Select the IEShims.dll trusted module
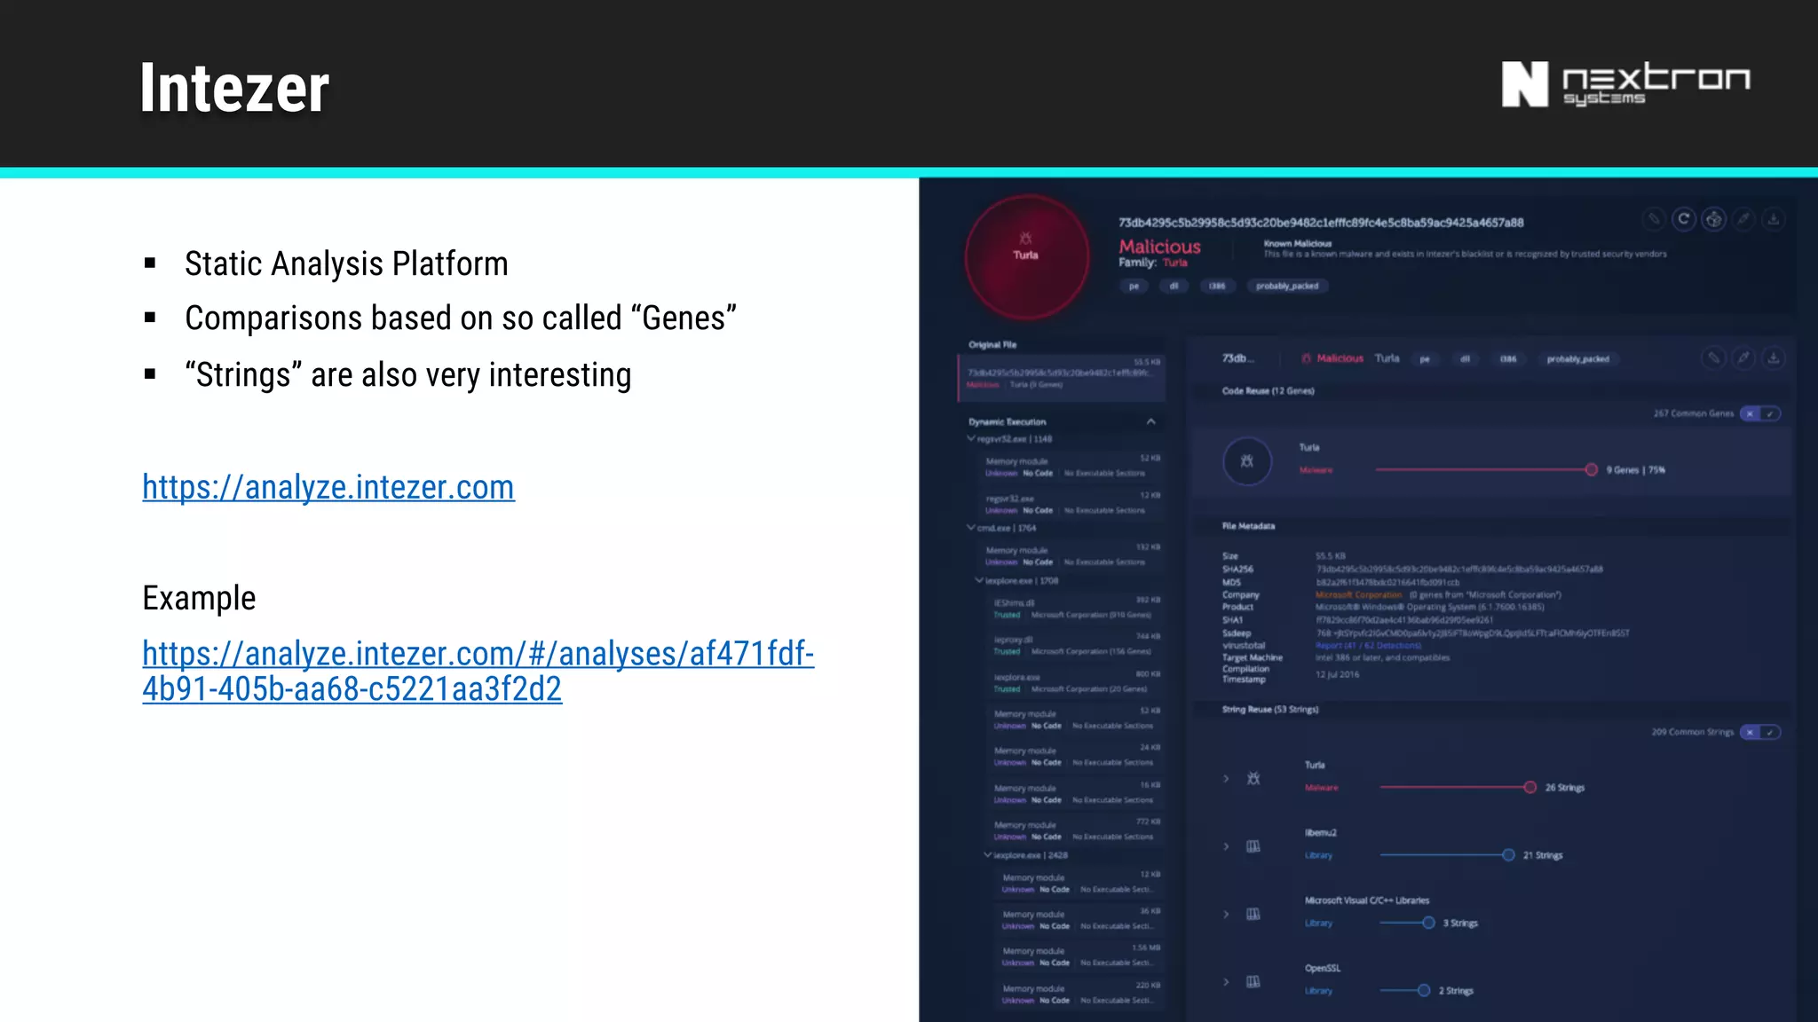Screen dimensions: 1818x1022 [1076, 608]
